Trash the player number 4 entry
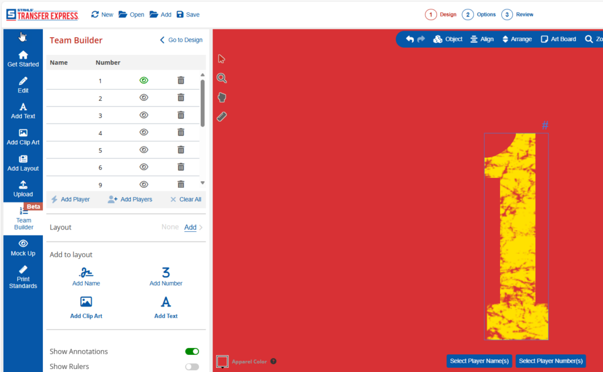The width and height of the screenshot is (603, 372). [x=181, y=132]
